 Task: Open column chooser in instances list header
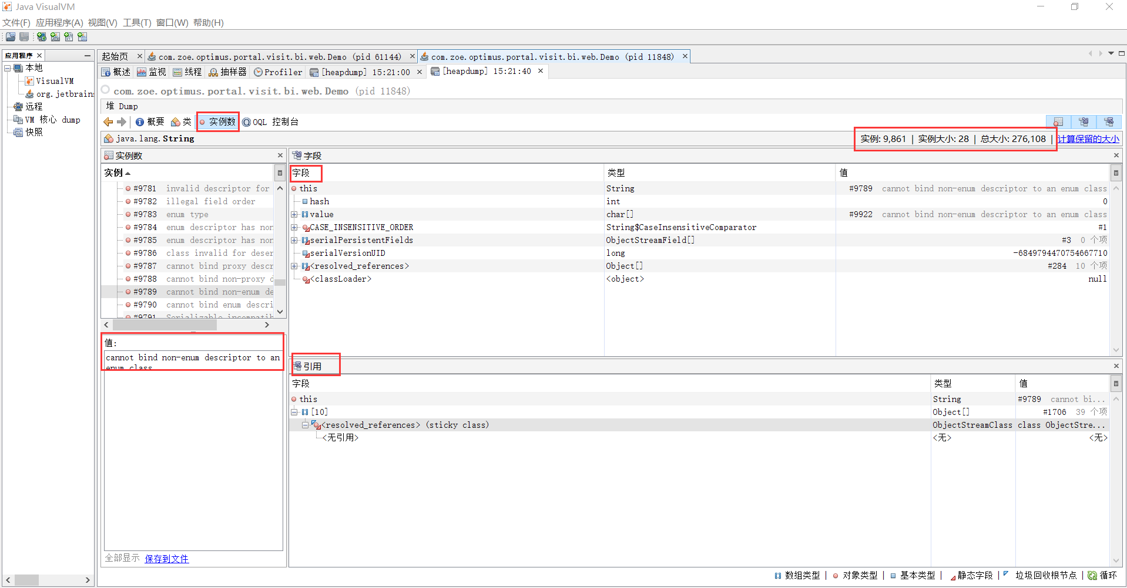[x=280, y=173]
